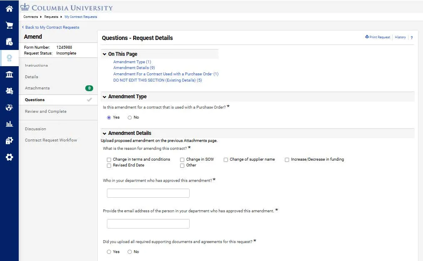
Task: Open the setup lock truck icon
Action: coord(9,140)
